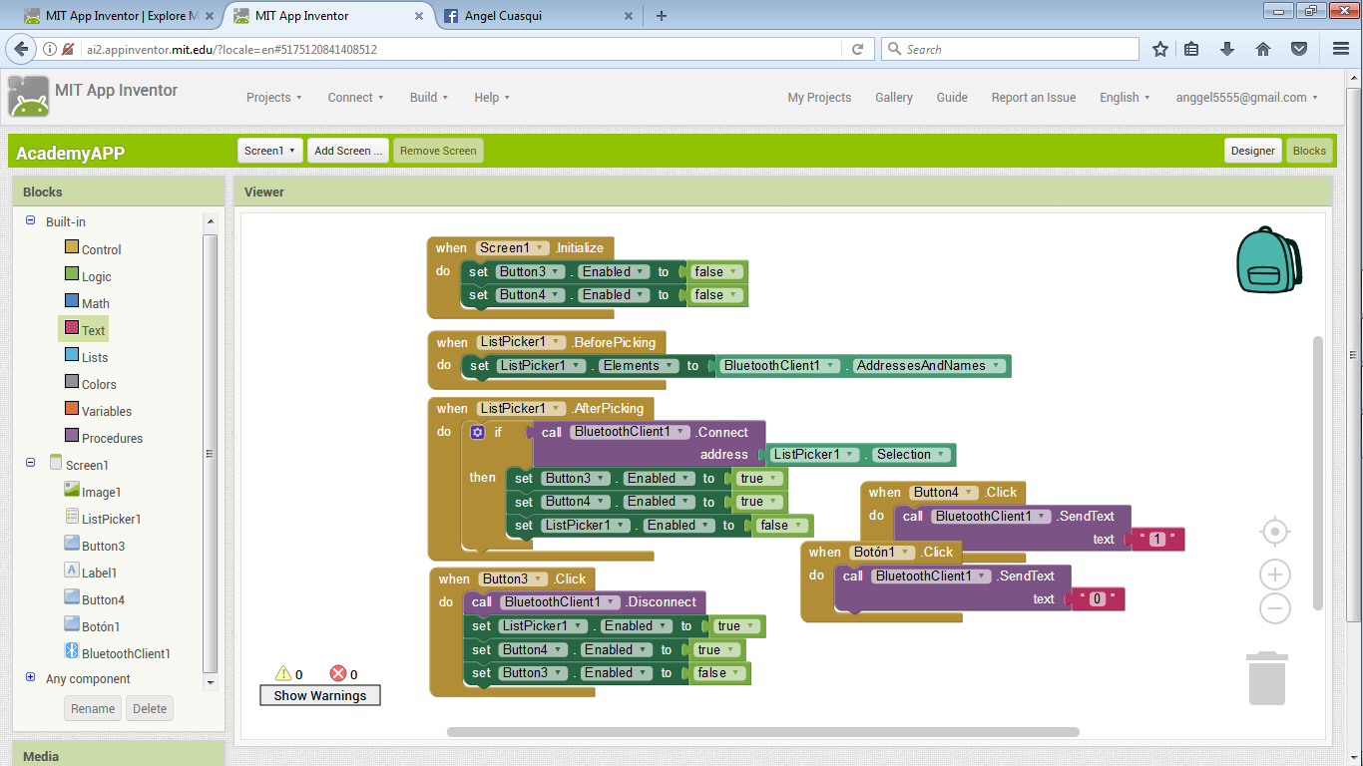Open the English language dropdown

pyautogui.click(x=1125, y=97)
